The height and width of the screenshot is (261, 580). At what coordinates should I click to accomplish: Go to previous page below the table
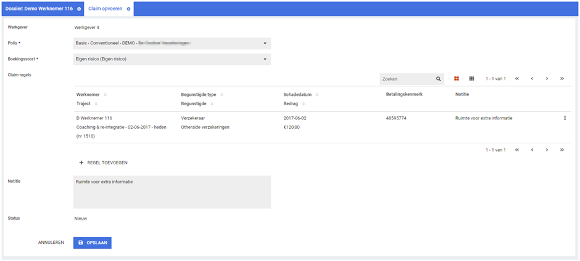[531, 150]
